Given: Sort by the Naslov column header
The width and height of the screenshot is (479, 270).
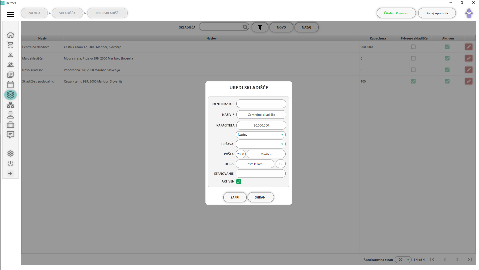Looking at the screenshot, I should coord(211,38).
